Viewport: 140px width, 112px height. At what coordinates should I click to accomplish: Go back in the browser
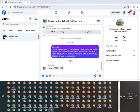[3, 7]
